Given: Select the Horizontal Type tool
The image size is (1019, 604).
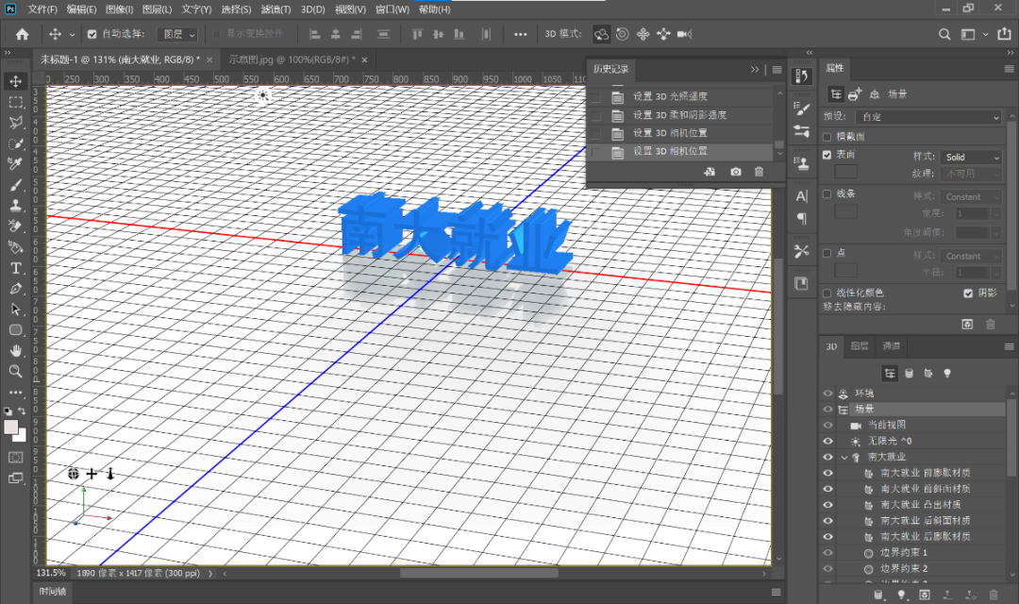Looking at the screenshot, I should [16, 268].
